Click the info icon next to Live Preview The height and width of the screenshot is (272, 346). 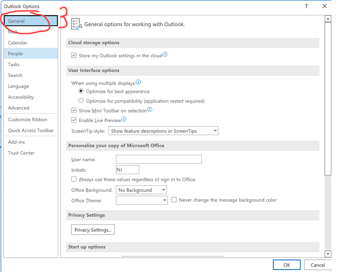click(124, 119)
